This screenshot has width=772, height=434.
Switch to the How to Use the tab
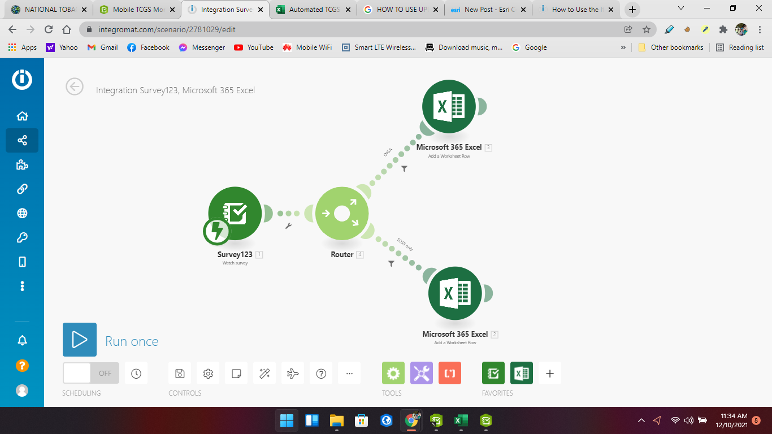(x=575, y=10)
